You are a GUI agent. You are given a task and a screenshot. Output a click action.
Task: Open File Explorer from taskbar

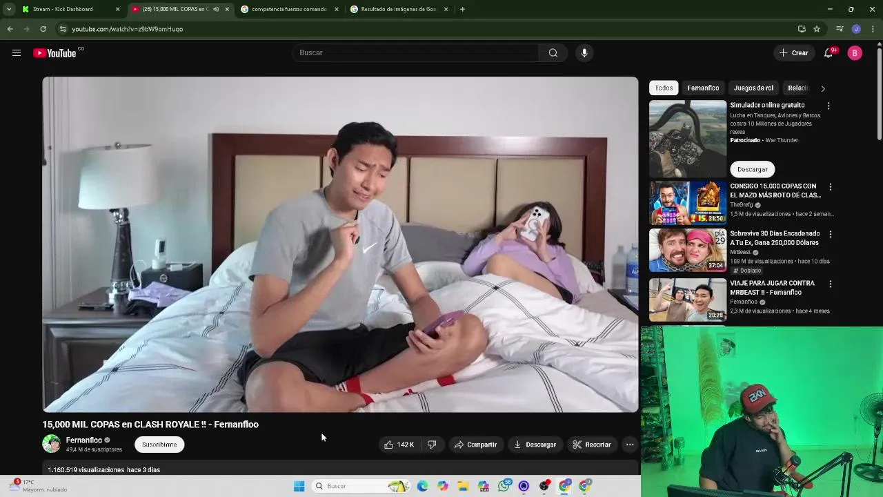(x=463, y=486)
